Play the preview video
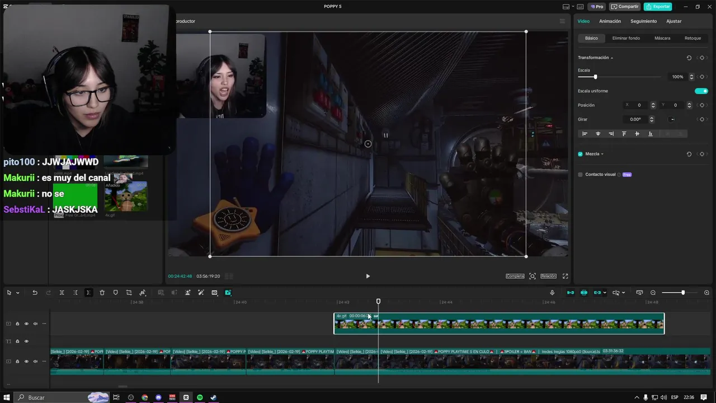This screenshot has width=716, height=403. pos(368,276)
